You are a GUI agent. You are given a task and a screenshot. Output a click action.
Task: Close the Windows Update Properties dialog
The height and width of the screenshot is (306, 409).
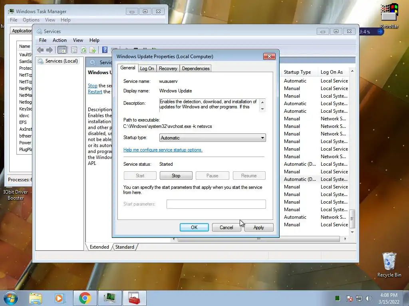pyautogui.click(x=269, y=57)
